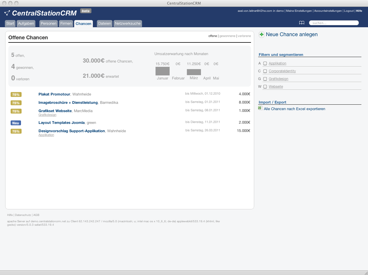Click the CentralStationCRM logo icon
The image size is (368, 275).
[7, 13]
